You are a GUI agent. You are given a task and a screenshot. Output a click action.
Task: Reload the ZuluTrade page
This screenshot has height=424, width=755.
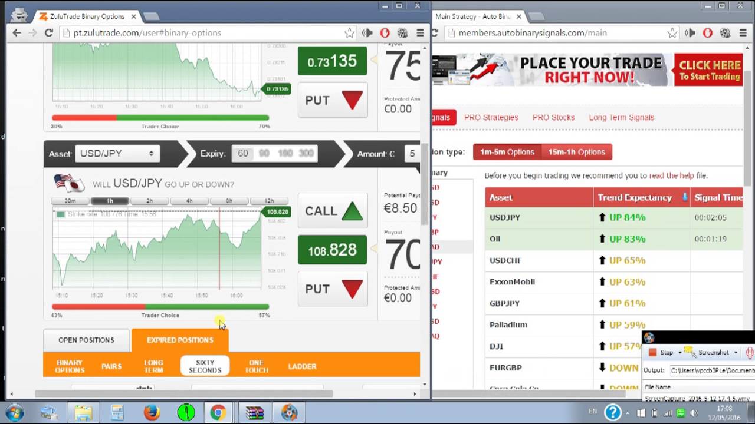tap(49, 33)
